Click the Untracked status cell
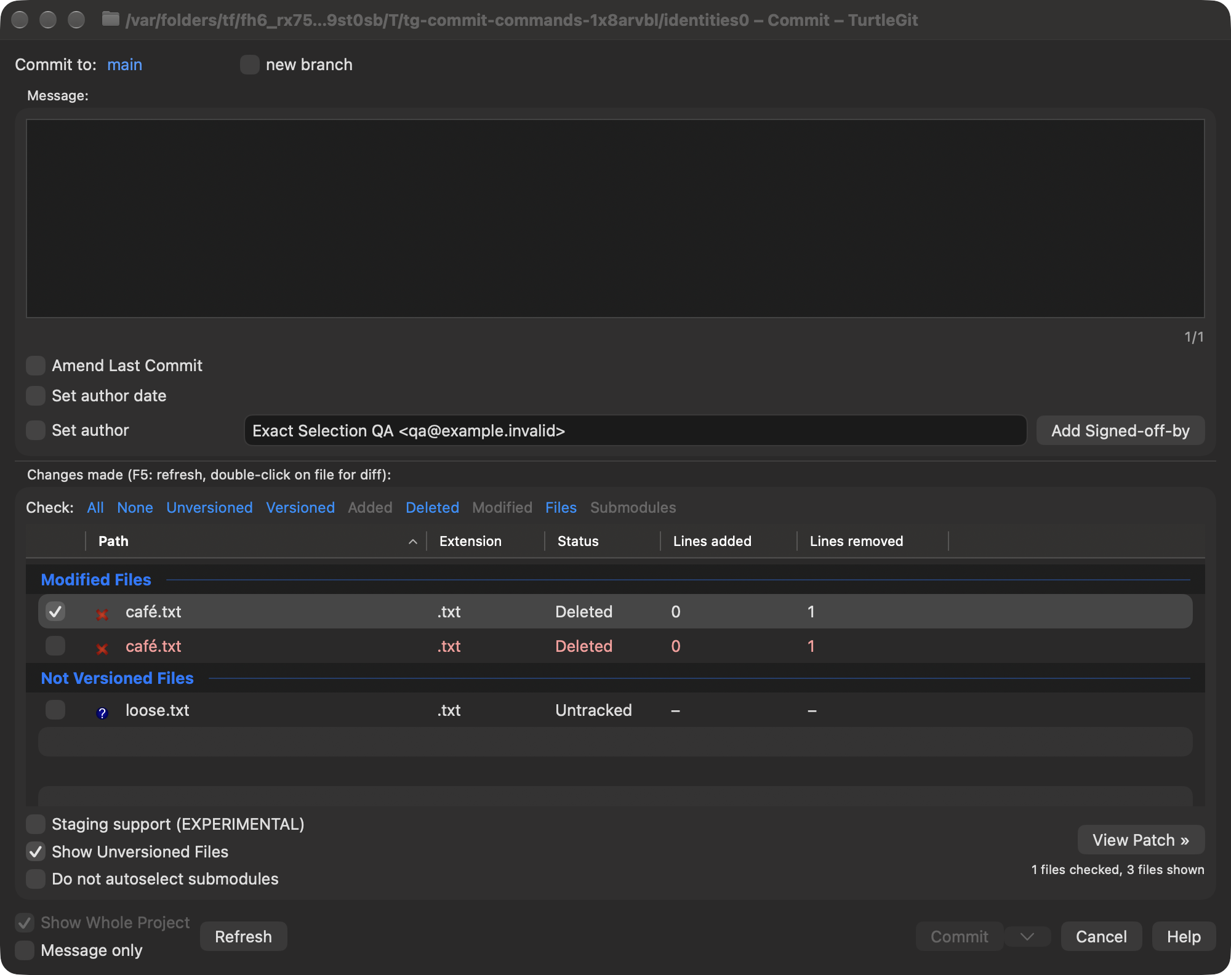The image size is (1231, 975). click(593, 710)
